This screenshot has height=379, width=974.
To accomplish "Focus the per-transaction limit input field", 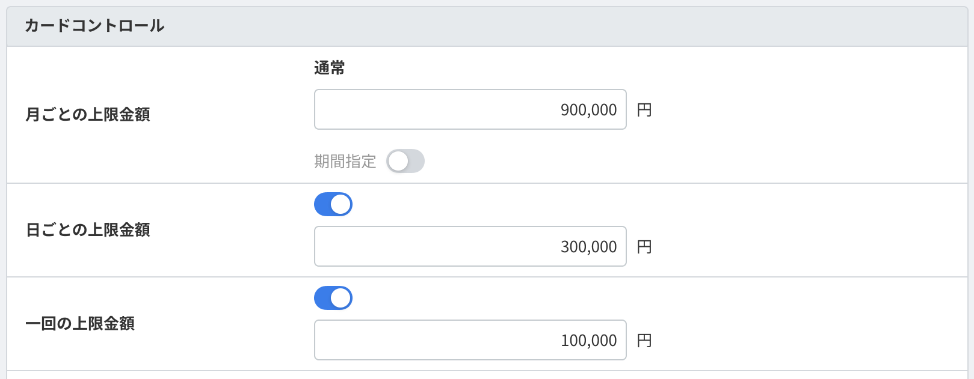I will (x=469, y=340).
